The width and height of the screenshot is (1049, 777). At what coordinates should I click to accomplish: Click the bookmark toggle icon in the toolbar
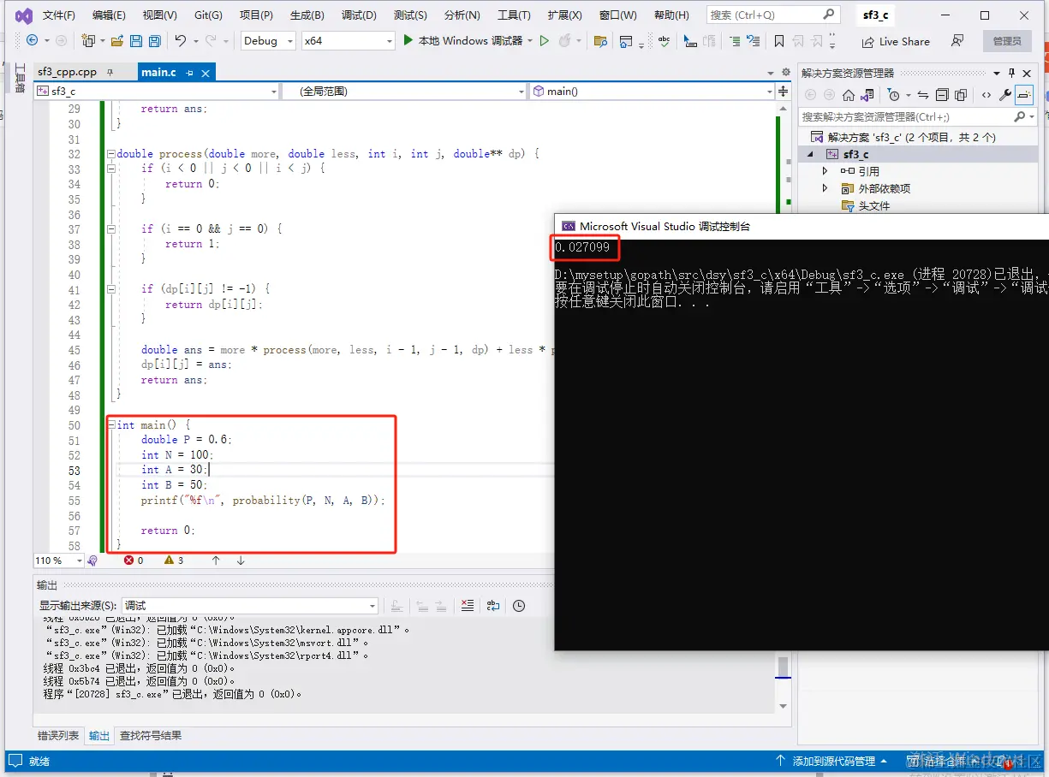pos(778,40)
